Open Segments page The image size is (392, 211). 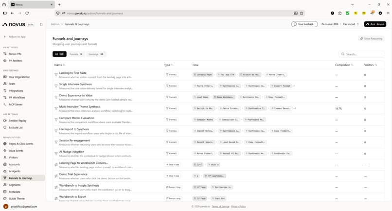15,185
